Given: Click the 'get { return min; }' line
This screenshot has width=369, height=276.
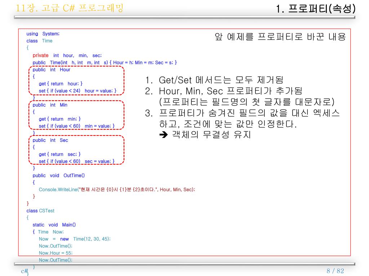Looking at the screenshot, I should (x=60, y=119).
